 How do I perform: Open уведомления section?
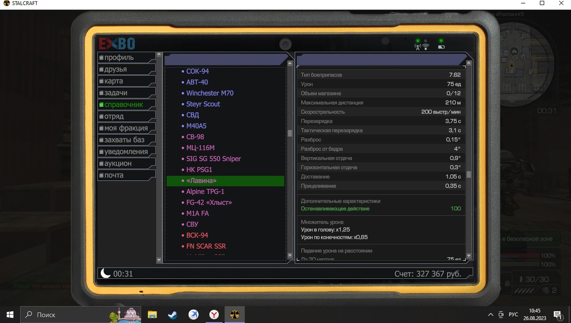127,152
